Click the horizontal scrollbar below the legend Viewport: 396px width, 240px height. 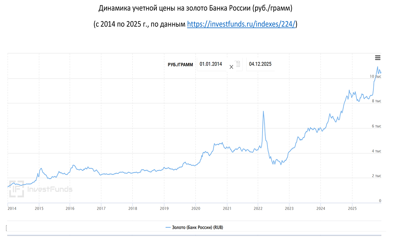pyautogui.click(x=194, y=235)
